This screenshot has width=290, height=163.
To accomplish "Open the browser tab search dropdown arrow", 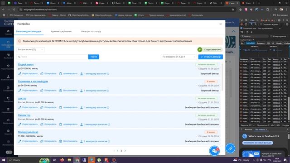I will (x=3, y=3).
